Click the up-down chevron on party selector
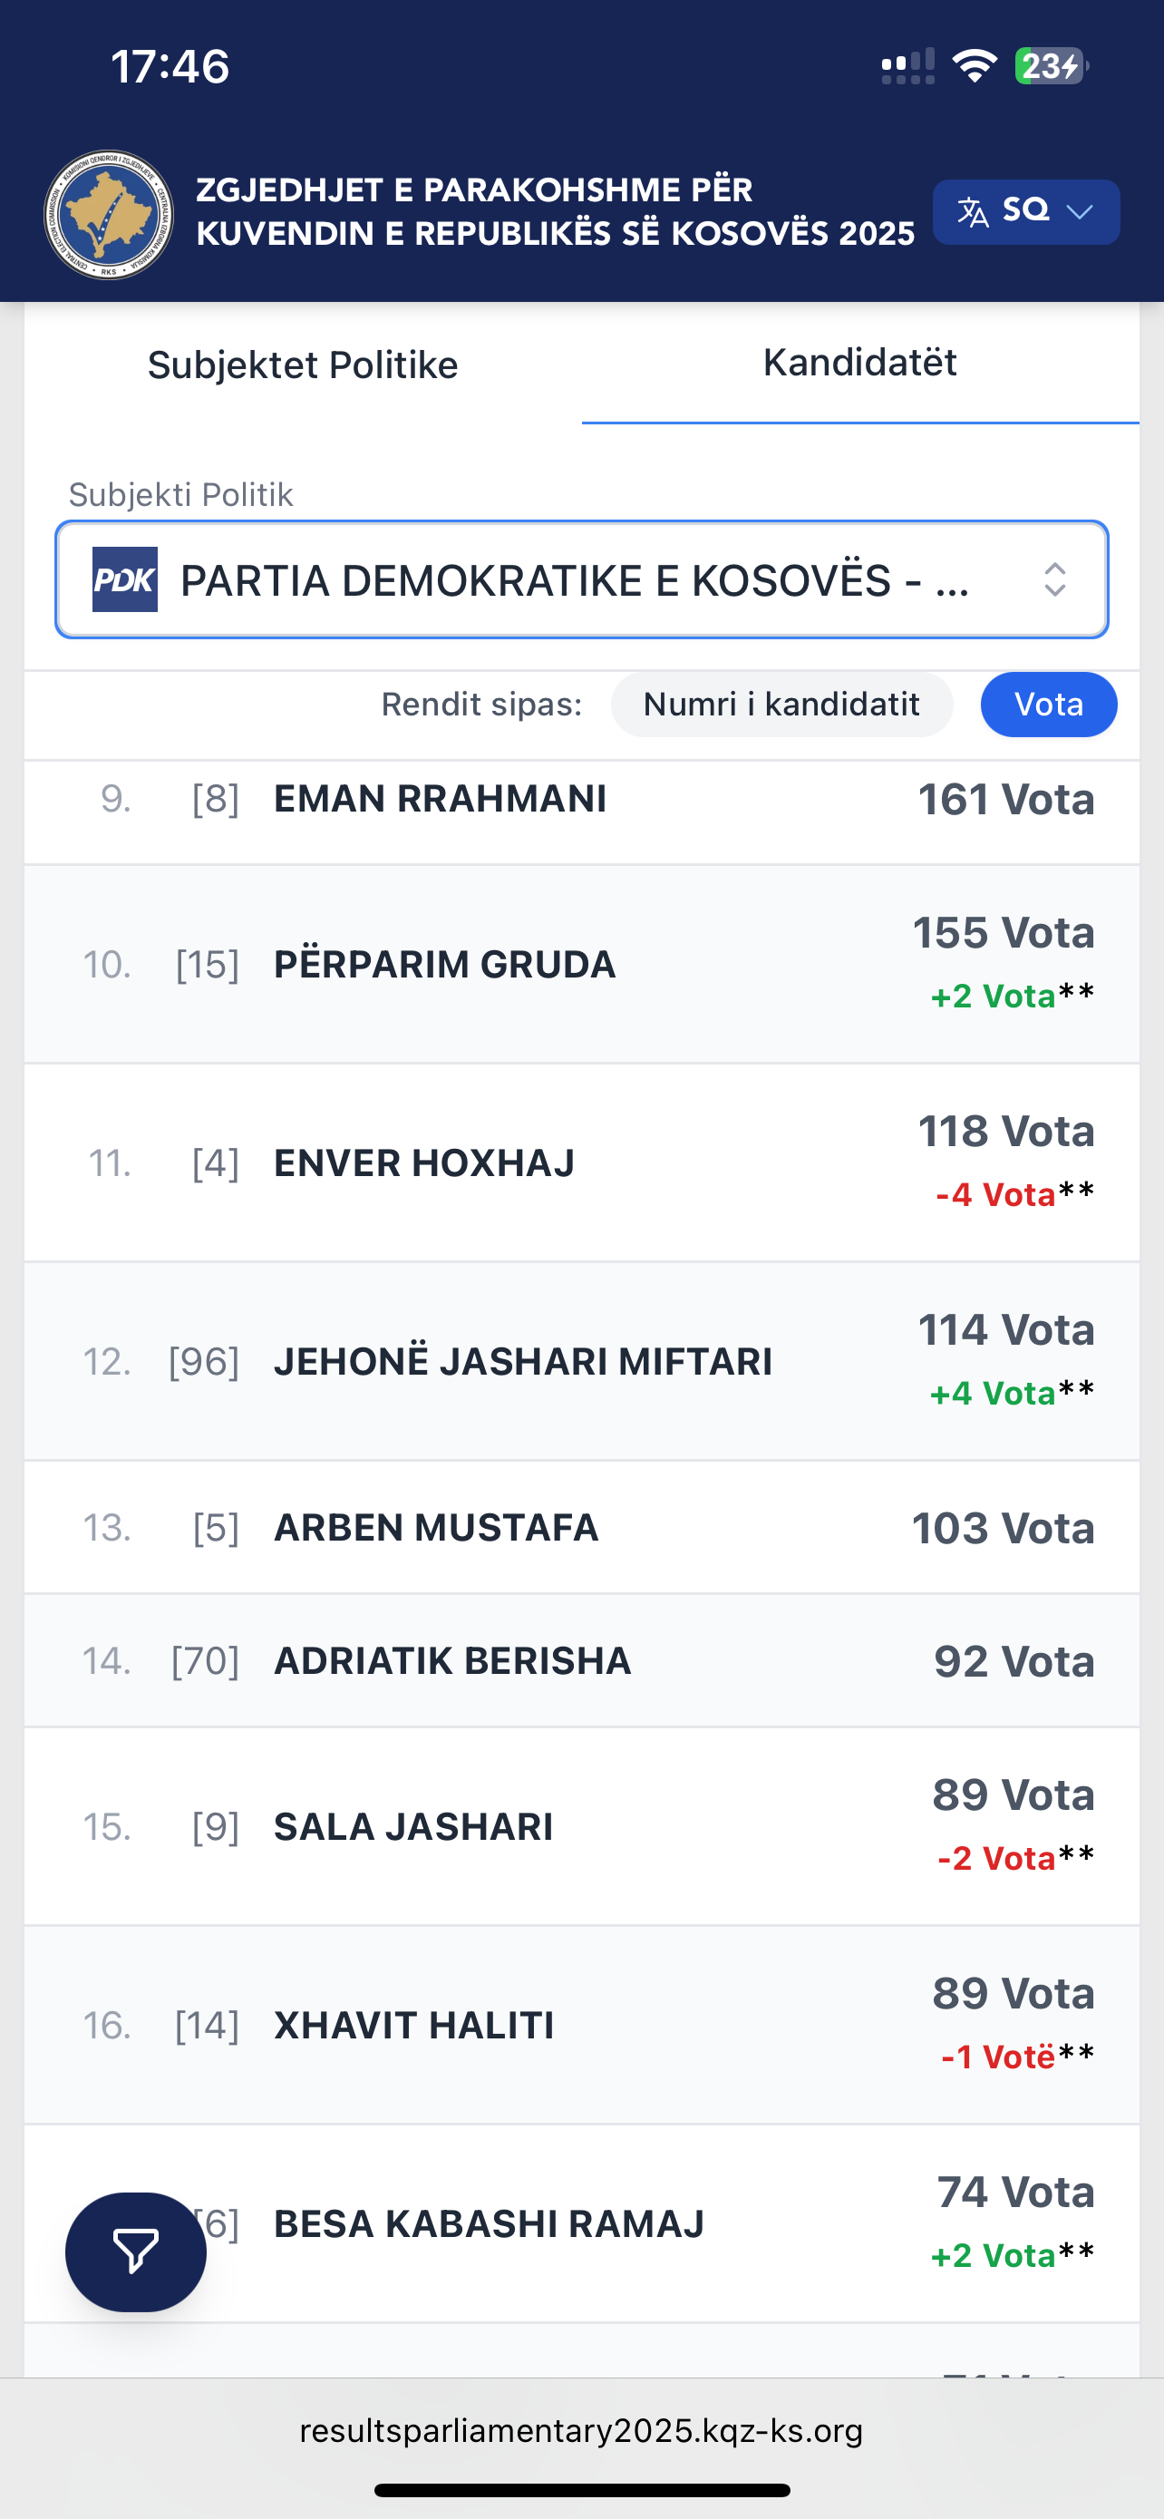The height and width of the screenshot is (2519, 1164). click(1054, 580)
